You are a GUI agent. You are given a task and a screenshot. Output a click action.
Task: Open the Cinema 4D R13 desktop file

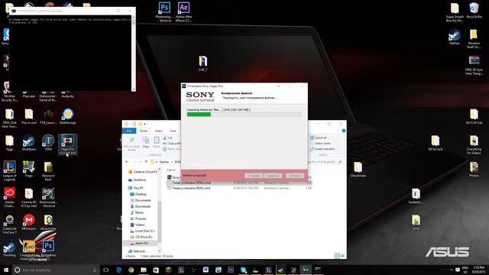29,197
